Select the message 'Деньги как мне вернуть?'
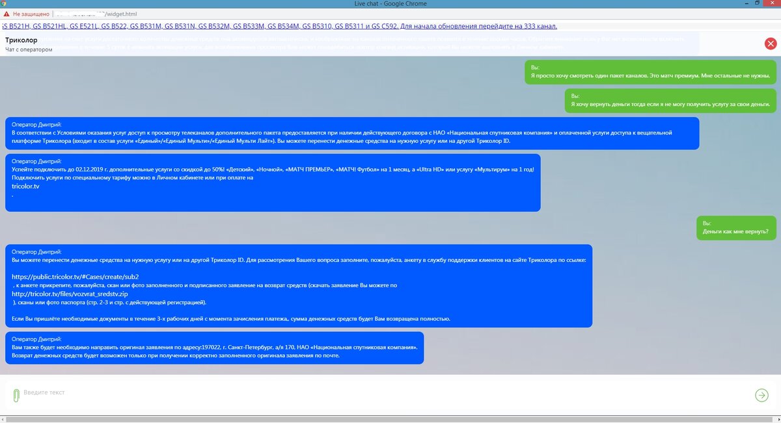This screenshot has height=423, width=781. [735, 227]
